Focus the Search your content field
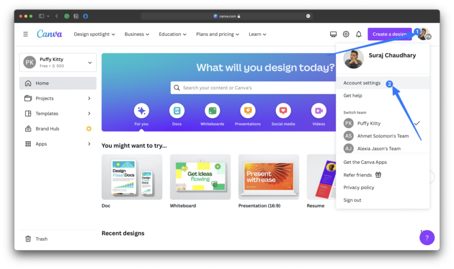The width and height of the screenshot is (454, 269). click(253, 88)
